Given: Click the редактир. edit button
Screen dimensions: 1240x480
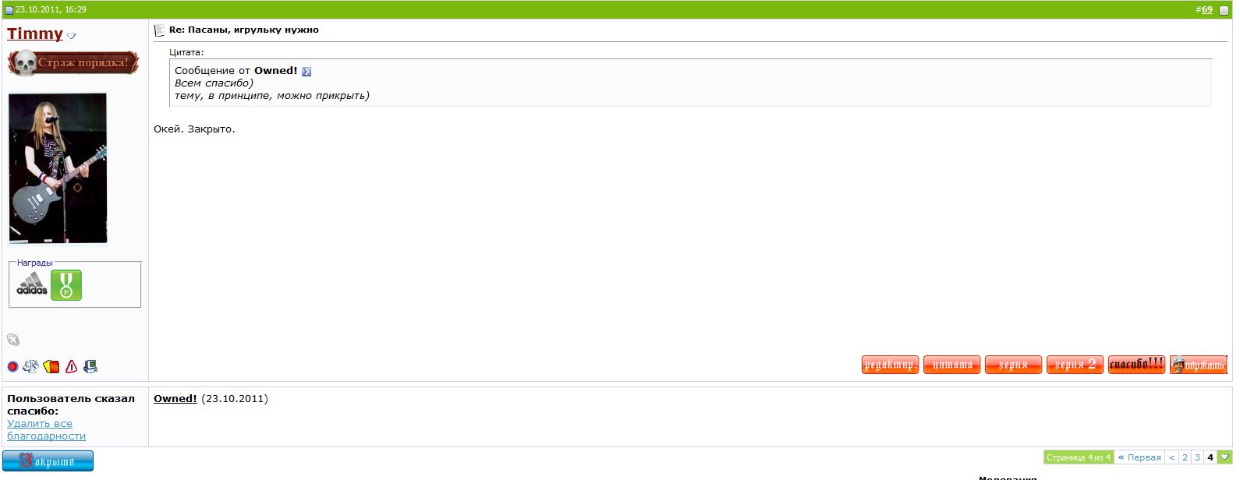Looking at the screenshot, I should coord(890,365).
